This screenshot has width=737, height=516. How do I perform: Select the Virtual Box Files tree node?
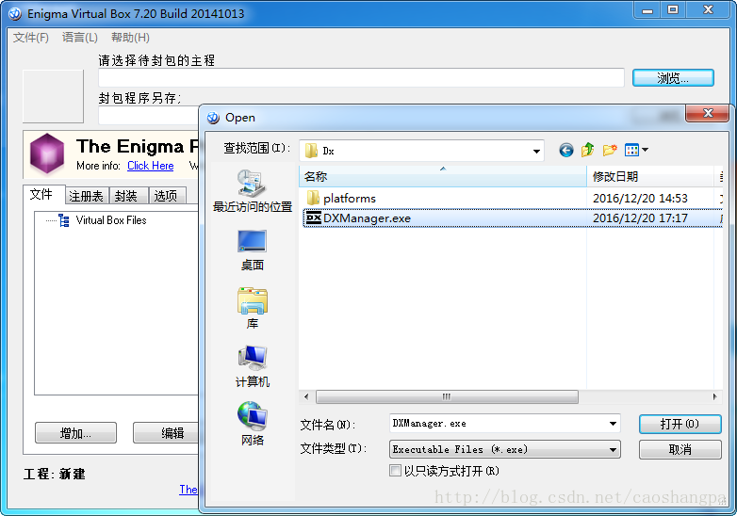[x=111, y=220]
